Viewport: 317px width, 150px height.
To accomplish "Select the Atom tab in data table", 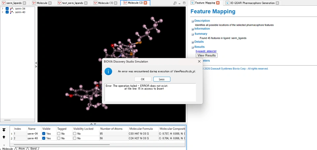I will point(22,149).
